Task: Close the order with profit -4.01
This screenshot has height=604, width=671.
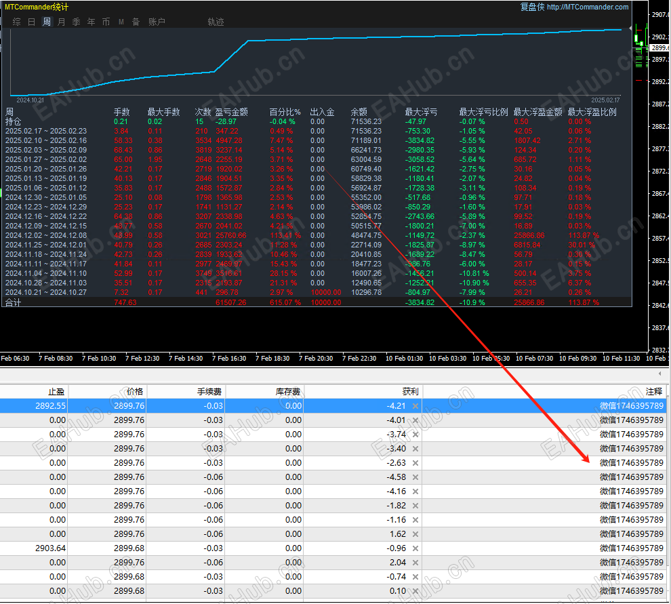Action: click(x=415, y=420)
